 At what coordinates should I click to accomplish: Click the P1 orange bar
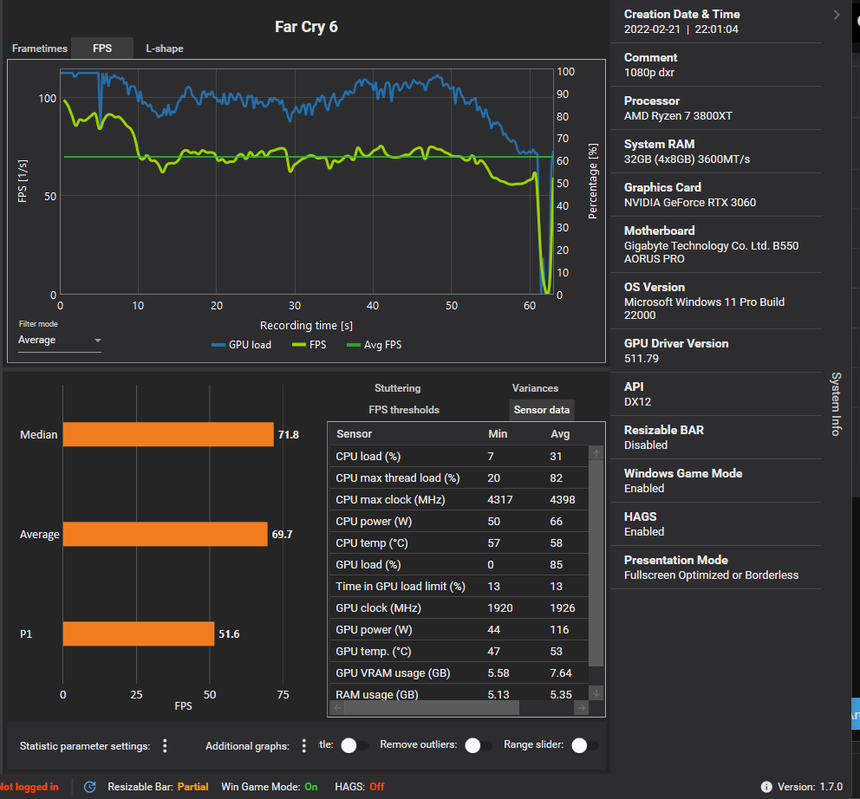coord(138,634)
